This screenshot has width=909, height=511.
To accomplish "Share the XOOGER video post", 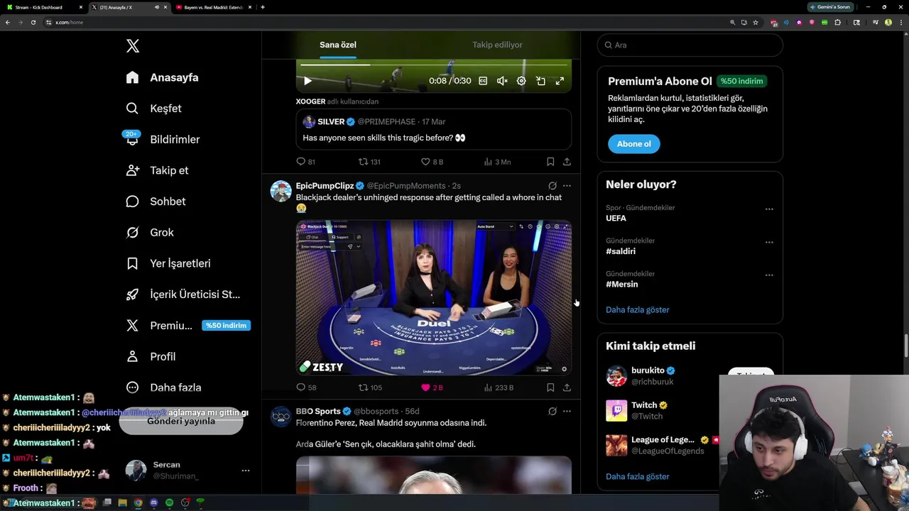I will [567, 162].
